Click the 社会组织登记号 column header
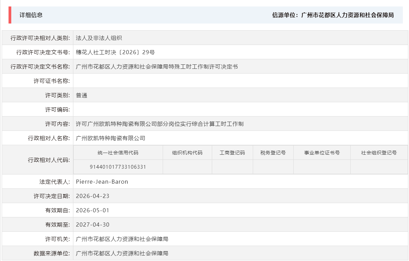This screenshot has height=261, width=409. (379, 153)
